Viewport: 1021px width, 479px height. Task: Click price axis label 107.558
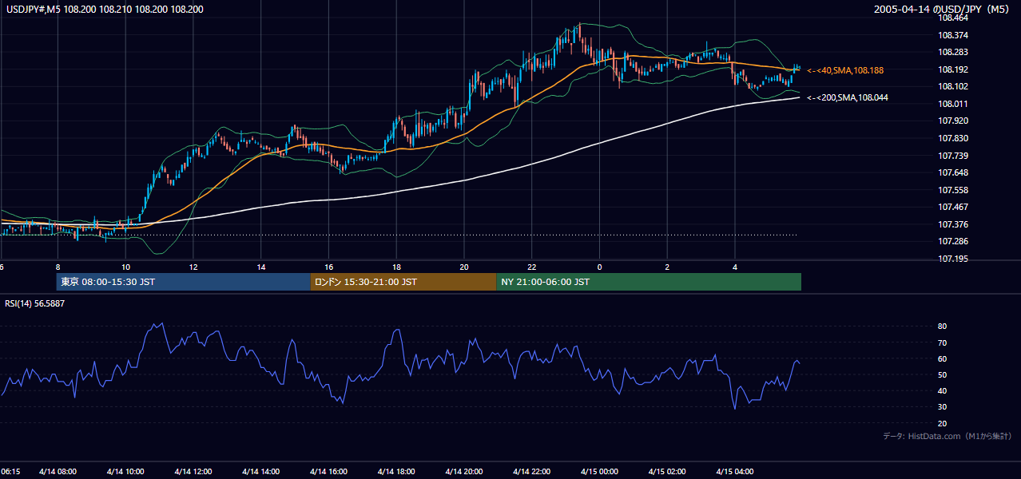click(x=954, y=190)
